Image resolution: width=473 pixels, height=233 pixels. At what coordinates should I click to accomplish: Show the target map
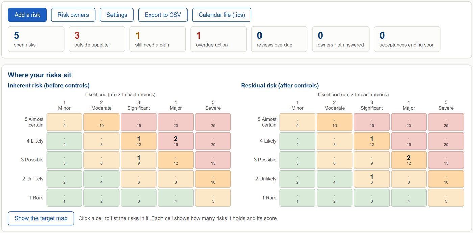[41, 218]
